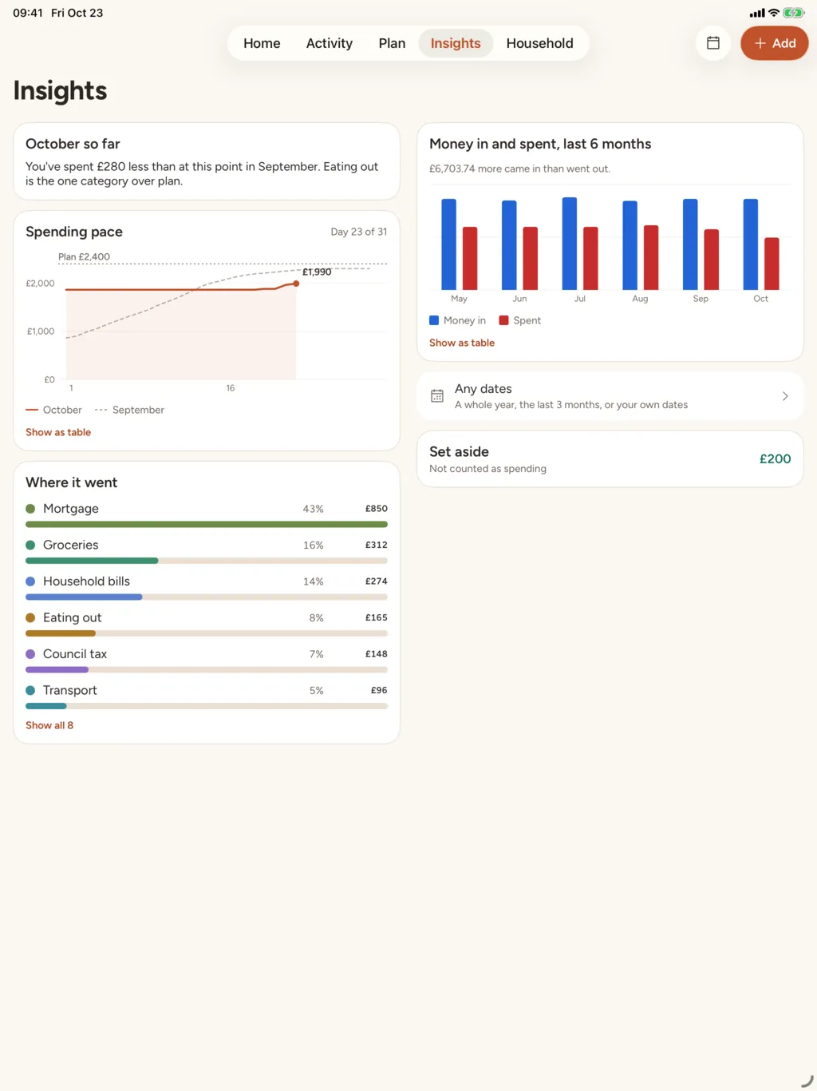Click the October legend line marker
Image resolution: width=817 pixels, height=1091 pixels.
coord(32,410)
